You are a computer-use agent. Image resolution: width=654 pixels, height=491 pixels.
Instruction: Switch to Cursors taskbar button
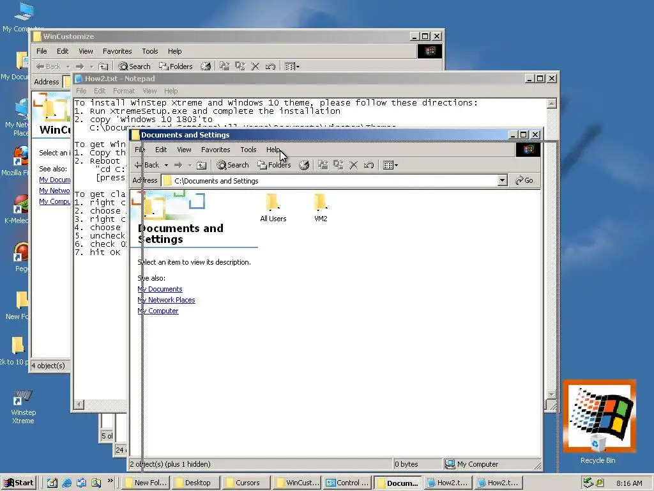(247, 483)
